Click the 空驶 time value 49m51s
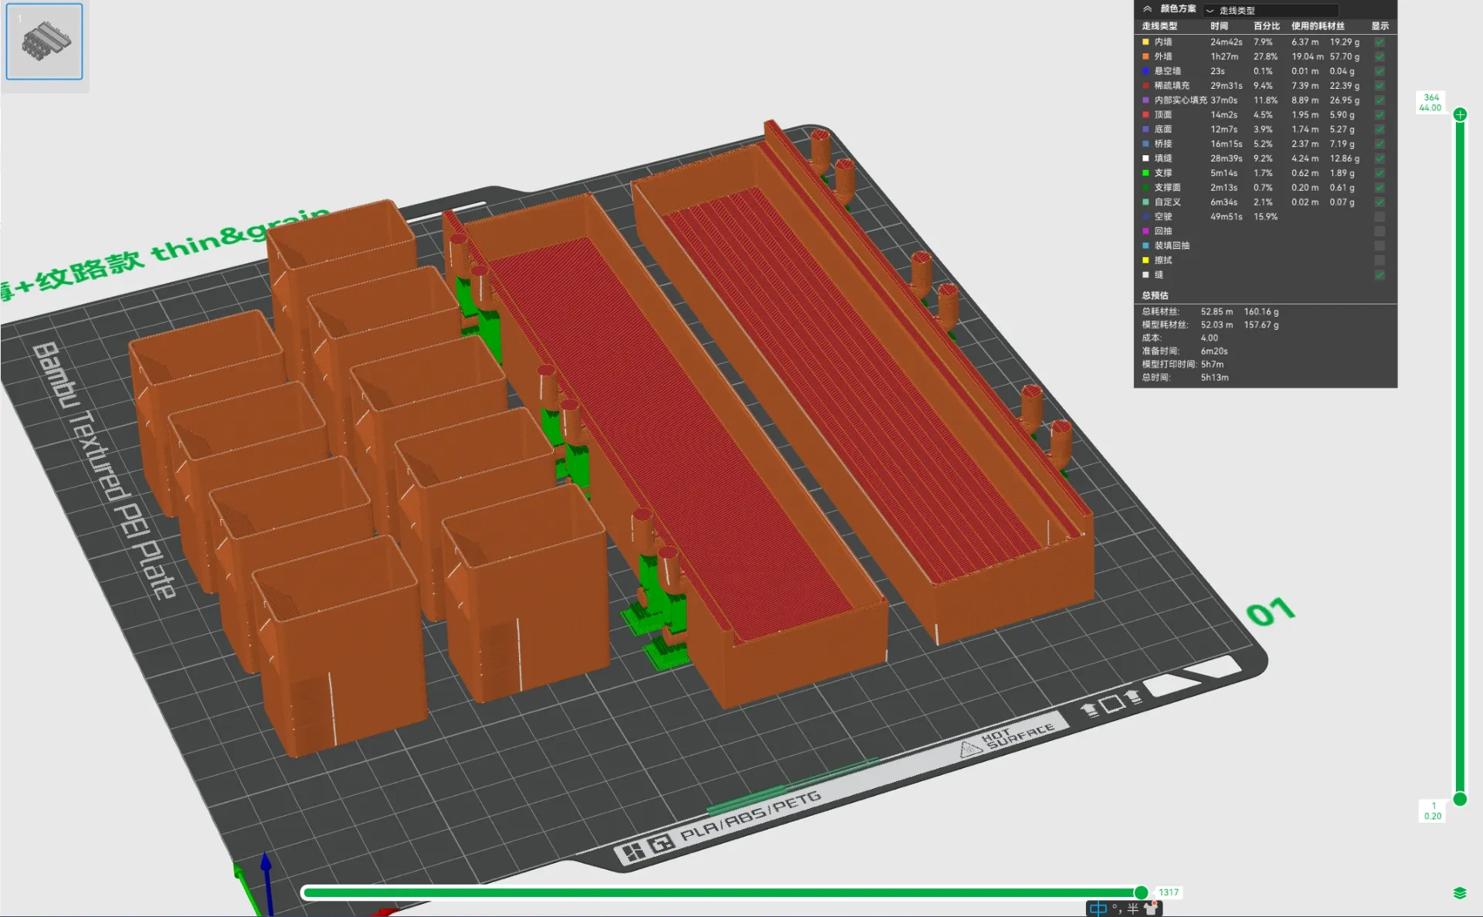 pos(1227,217)
